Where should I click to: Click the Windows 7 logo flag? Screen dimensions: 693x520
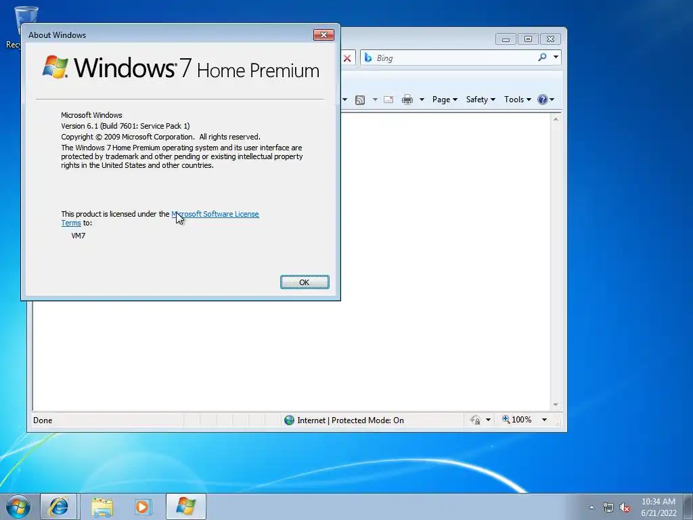point(55,67)
